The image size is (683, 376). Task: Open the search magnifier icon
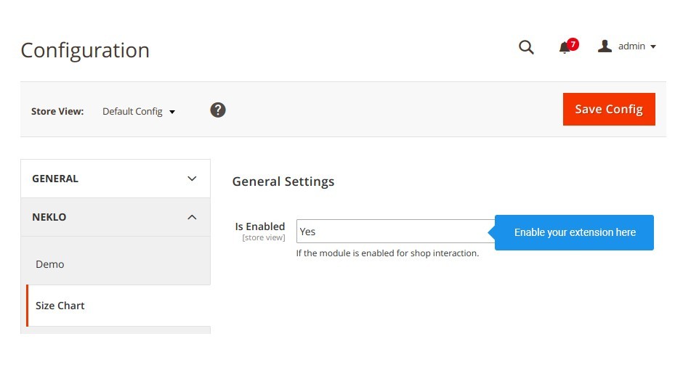[526, 47]
